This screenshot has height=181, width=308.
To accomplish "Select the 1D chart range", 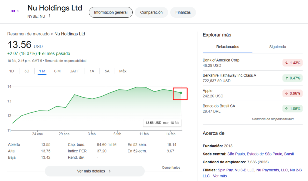I will (x=12, y=71).
